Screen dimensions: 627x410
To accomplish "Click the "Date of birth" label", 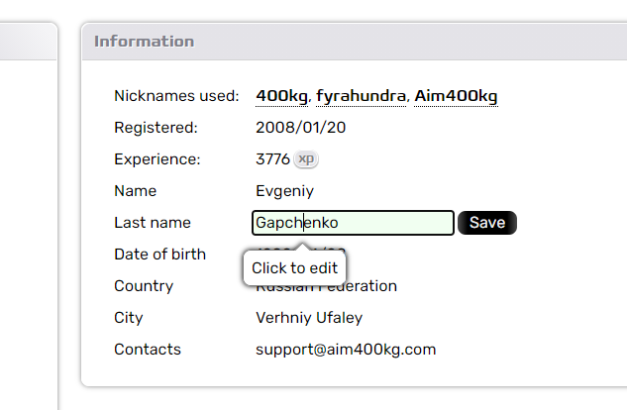I will pos(159,255).
